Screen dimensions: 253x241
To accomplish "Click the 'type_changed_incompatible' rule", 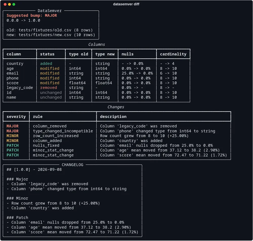I will coord(63,131).
